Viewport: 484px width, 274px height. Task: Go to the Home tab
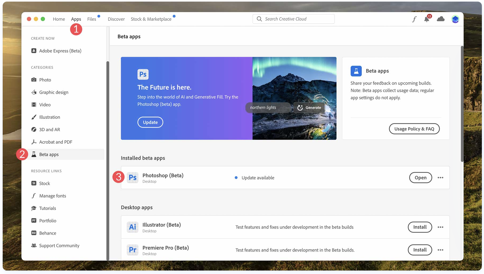59,19
